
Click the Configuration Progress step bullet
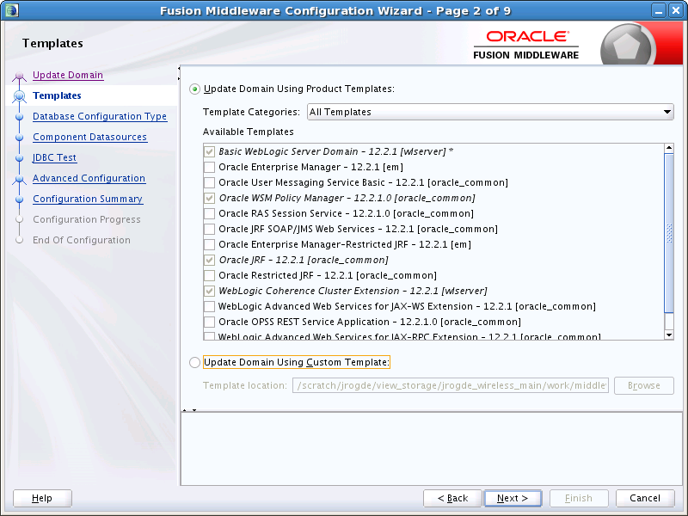[x=19, y=219]
